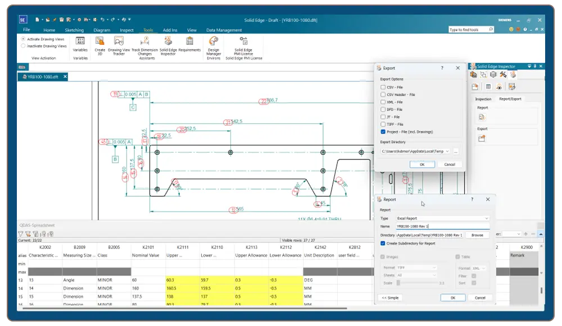Click the Solid Edge application button
Screen dimensions: 562x326
(x=22, y=20)
